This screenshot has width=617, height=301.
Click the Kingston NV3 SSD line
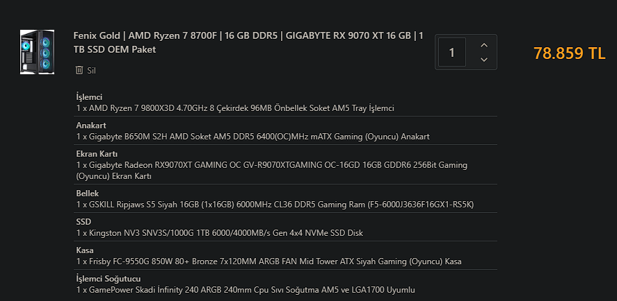220,233
